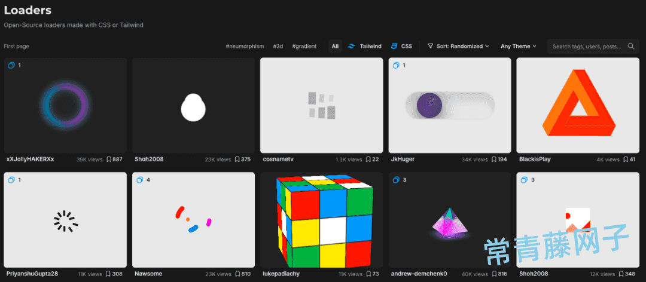Open andrew-demchenk0 author profile

(419, 274)
